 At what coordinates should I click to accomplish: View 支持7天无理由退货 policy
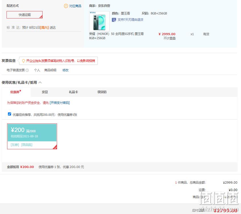pyautogui.click(x=130, y=20)
